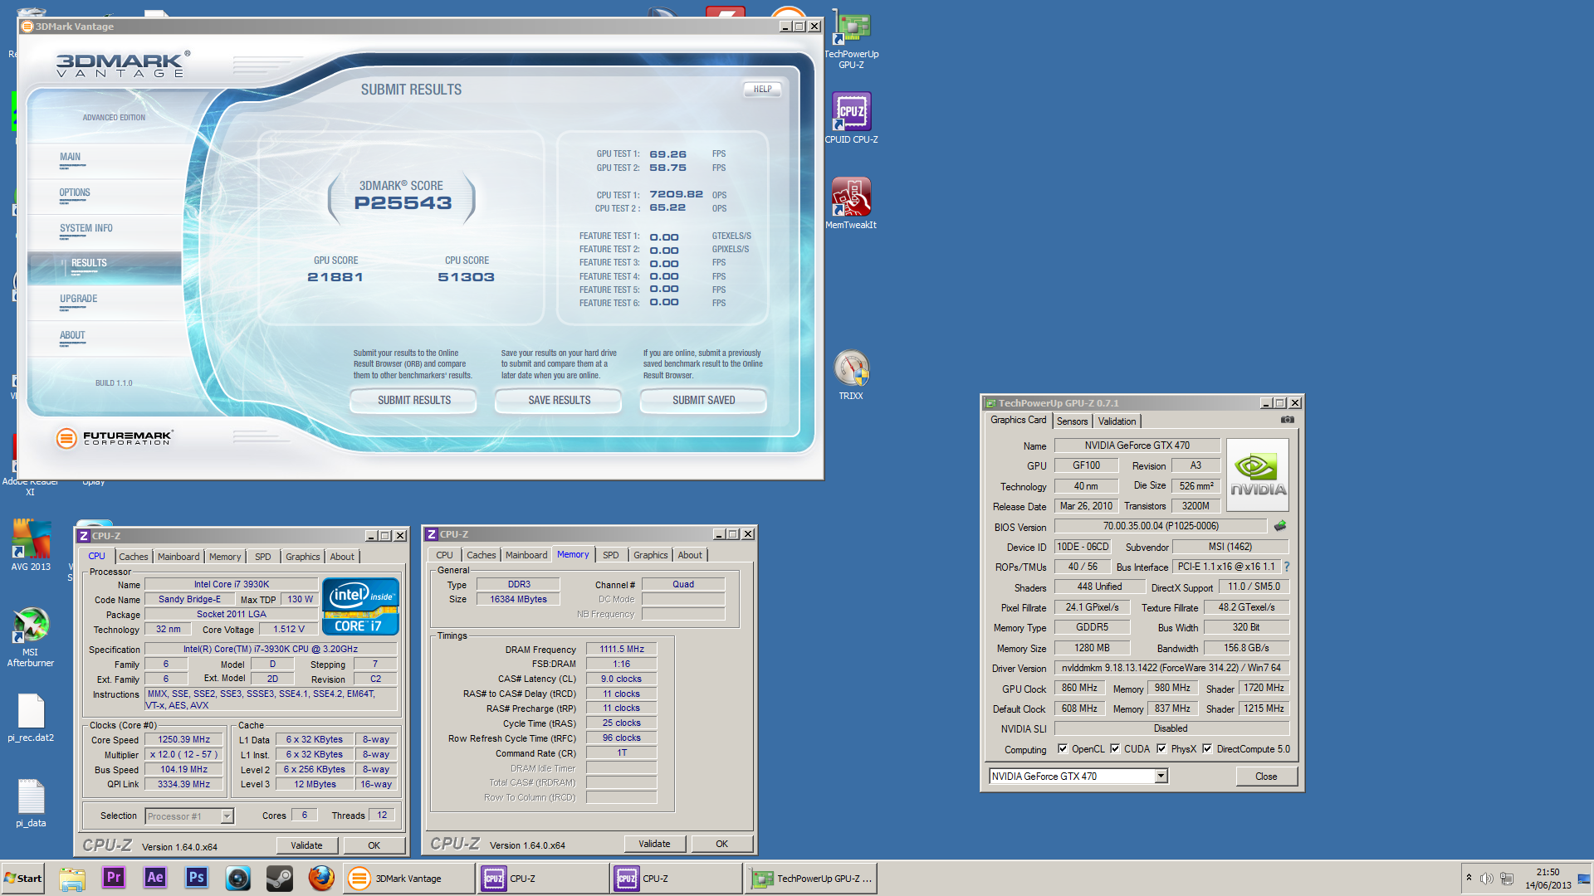Click NVIDIA logo in GPU-Z
Image resolution: width=1594 pixels, height=896 pixels.
(1258, 475)
